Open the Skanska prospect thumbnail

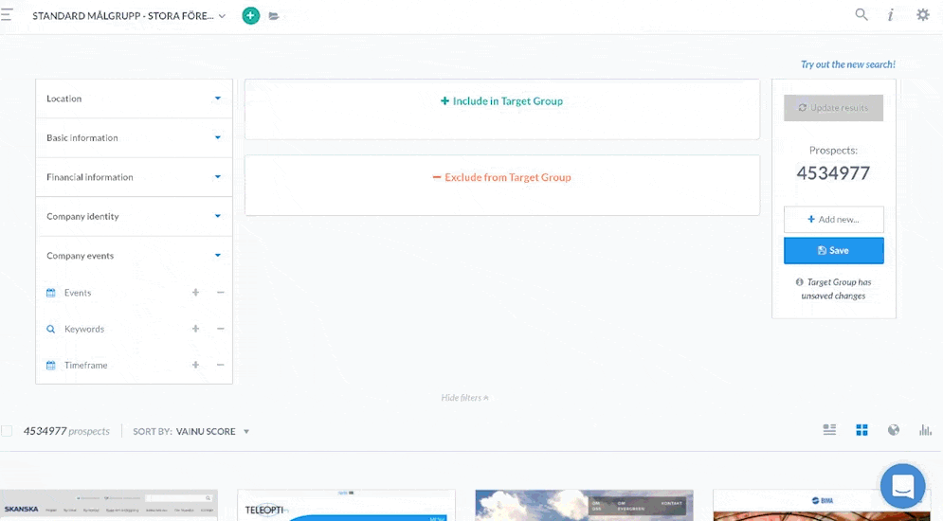[108, 505]
